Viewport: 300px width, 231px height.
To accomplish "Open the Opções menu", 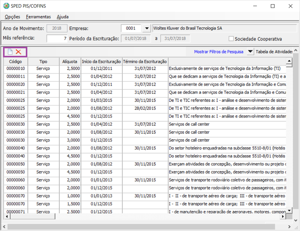I will tap(12, 17).
